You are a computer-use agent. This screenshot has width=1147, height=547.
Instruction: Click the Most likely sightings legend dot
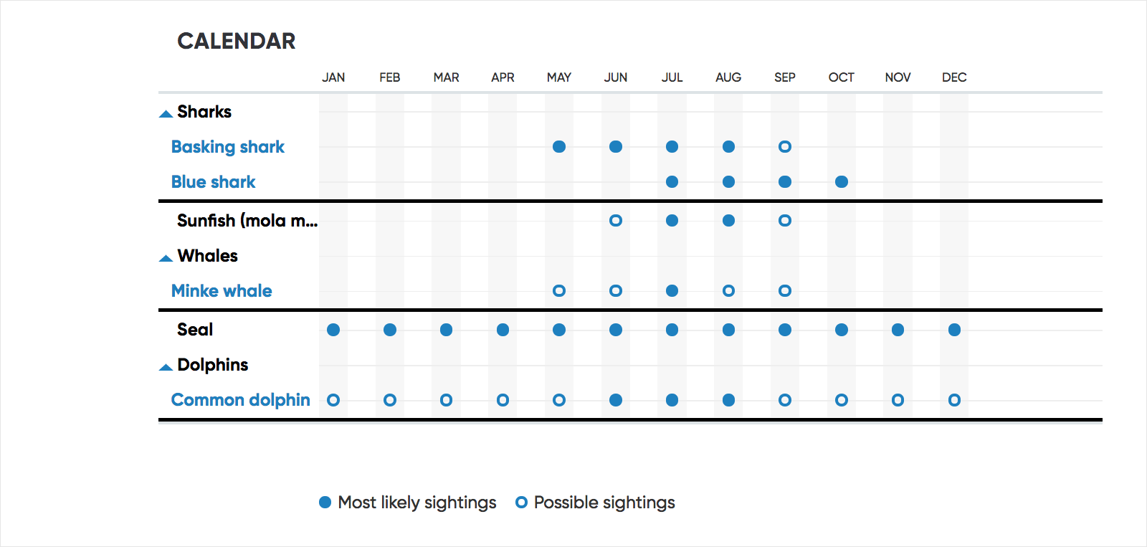click(x=325, y=503)
